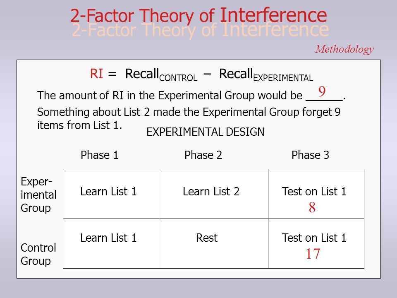Click the 'Control Group' row label

38,255
